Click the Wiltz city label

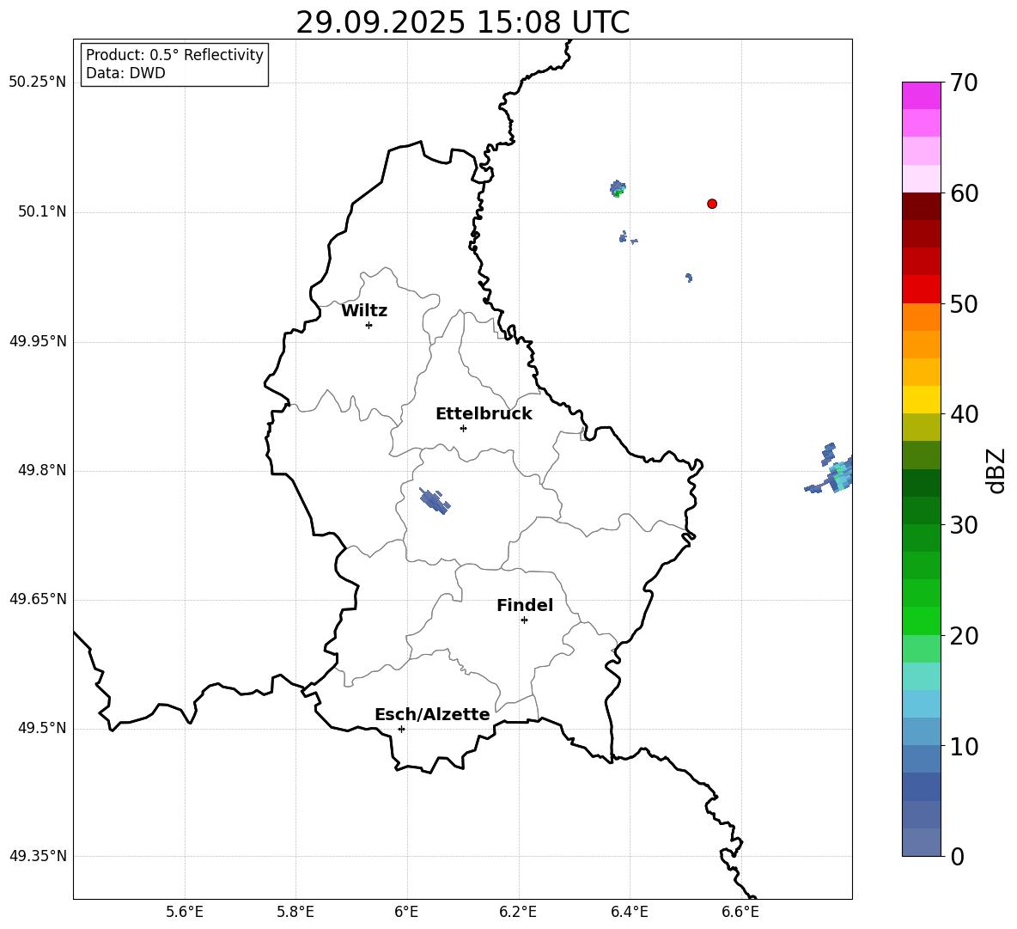(x=364, y=311)
